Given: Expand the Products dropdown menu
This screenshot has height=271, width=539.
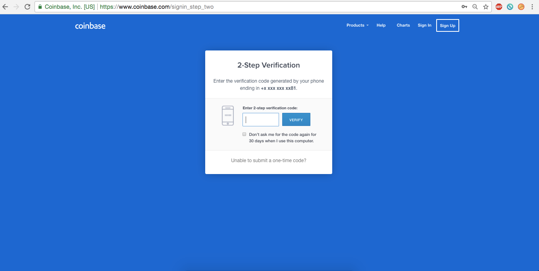Looking at the screenshot, I should (357, 25).
